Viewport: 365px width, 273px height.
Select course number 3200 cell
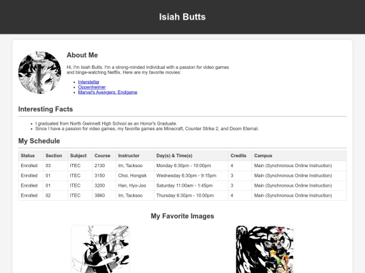pyautogui.click(x=104, y=186)
